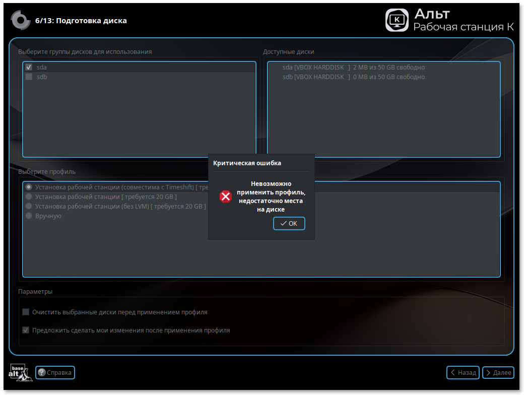Enable the sdb disk checkbox
This screenshot has width=526, height=397.
tap(29, 77)
